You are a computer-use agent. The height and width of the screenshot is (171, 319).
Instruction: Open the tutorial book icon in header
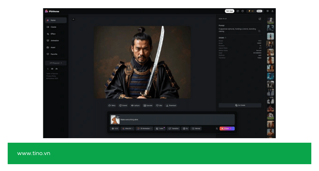point(237,11)
